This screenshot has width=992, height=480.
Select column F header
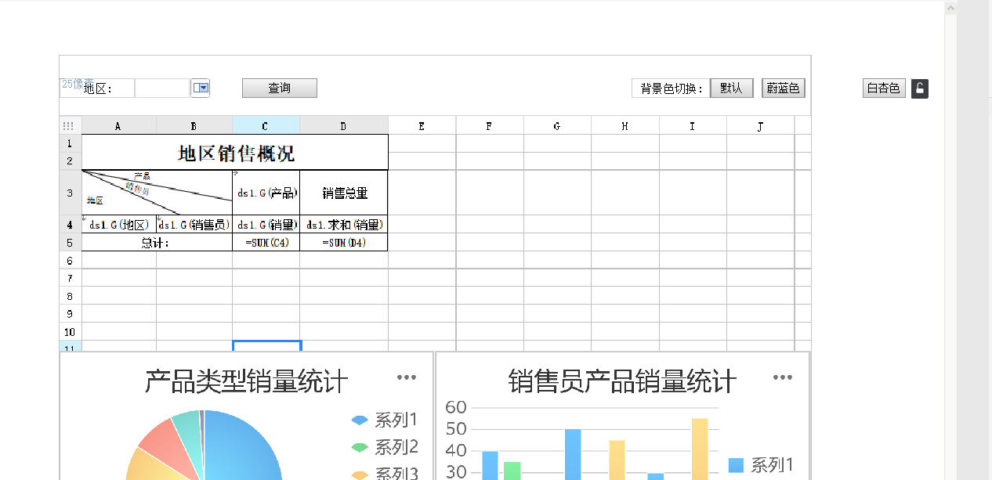490,125
